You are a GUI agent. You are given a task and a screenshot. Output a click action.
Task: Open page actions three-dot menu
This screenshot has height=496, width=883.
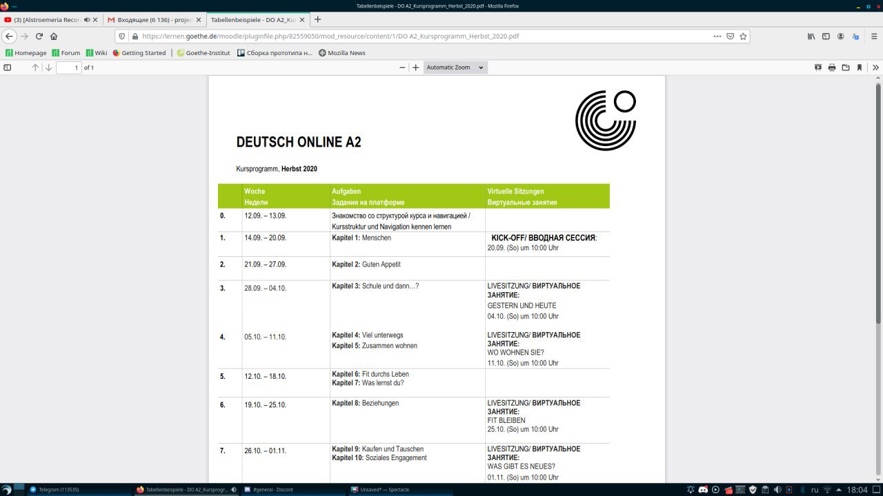[717, 36]
